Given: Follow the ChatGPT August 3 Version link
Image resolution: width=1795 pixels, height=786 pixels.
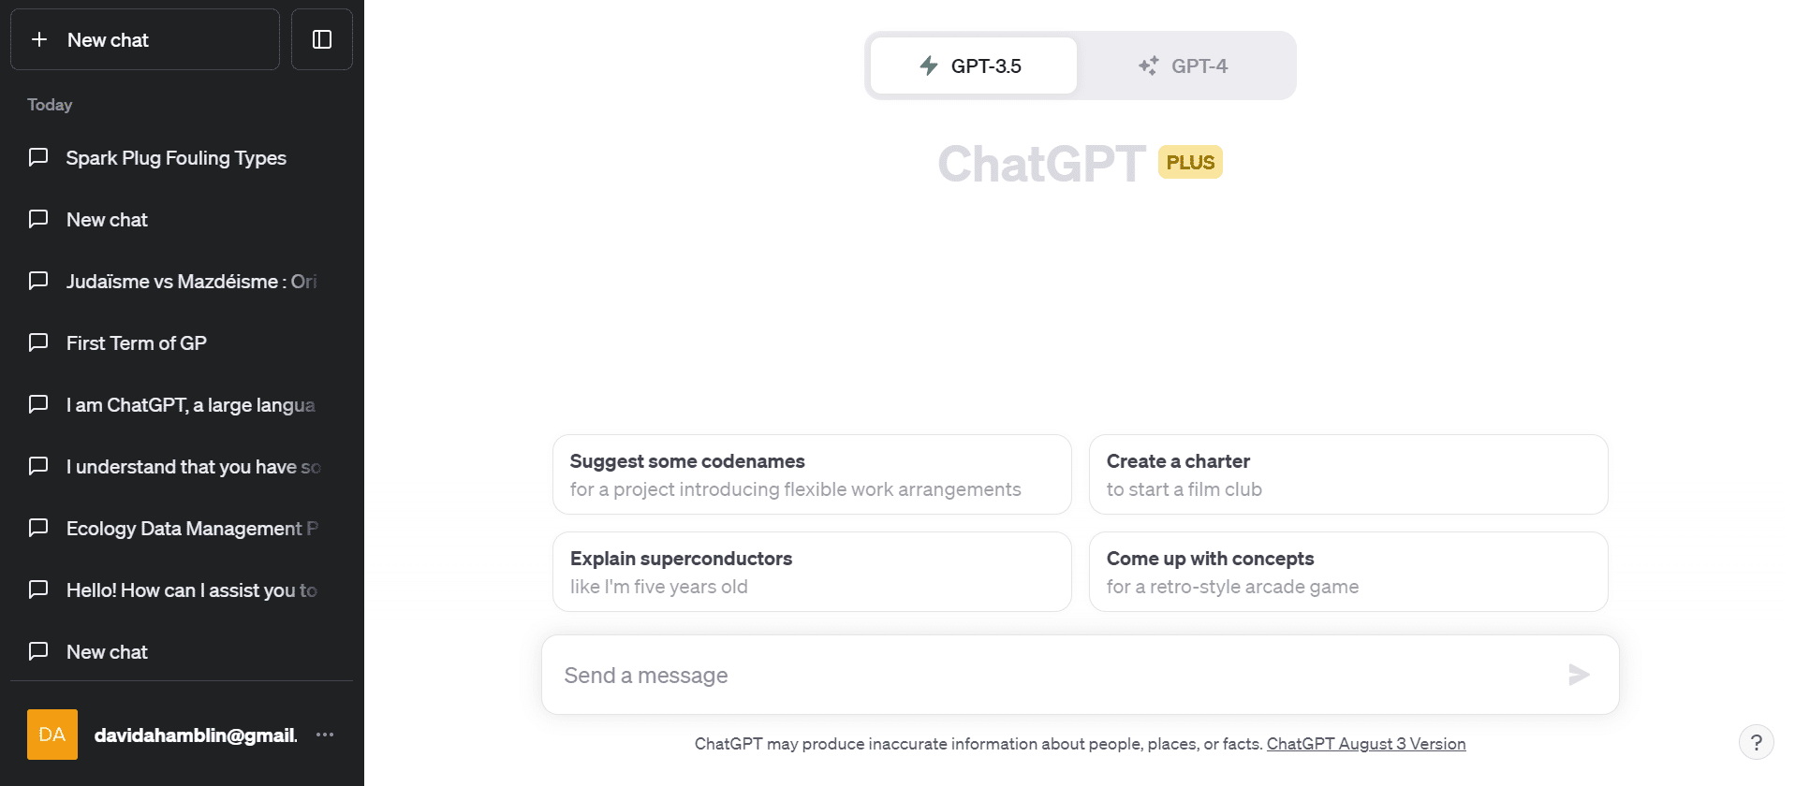Looking at the screenshot, I should 1365,744.
